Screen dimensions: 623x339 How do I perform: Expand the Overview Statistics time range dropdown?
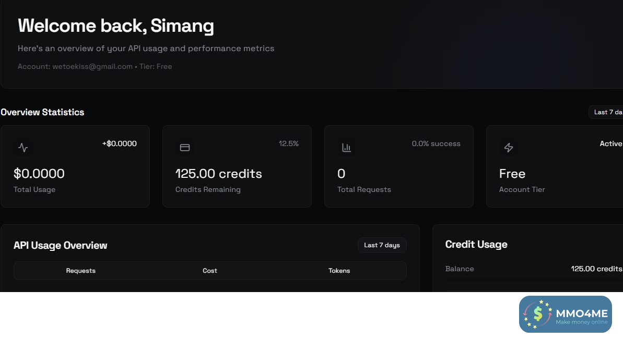click(x=607, y=112)
